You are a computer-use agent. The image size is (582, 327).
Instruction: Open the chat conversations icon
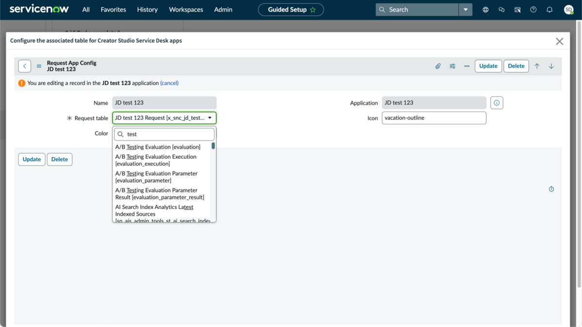(501, 10)
